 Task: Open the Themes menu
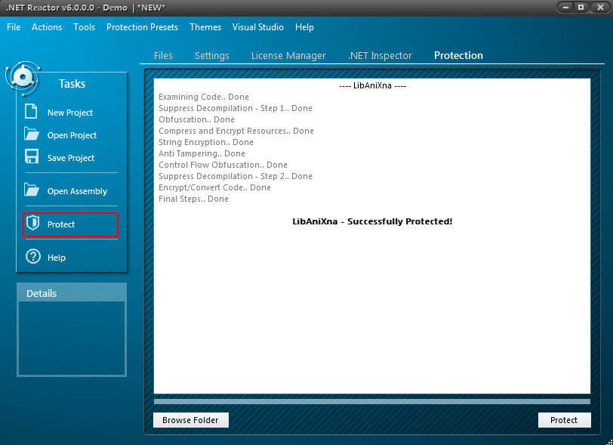click(x=205, y=26)
